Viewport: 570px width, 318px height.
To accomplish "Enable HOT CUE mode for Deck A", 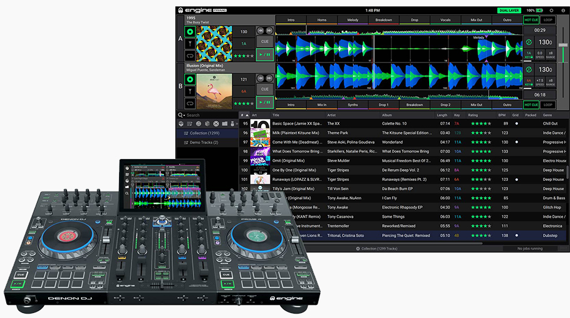I will [531, 20].
